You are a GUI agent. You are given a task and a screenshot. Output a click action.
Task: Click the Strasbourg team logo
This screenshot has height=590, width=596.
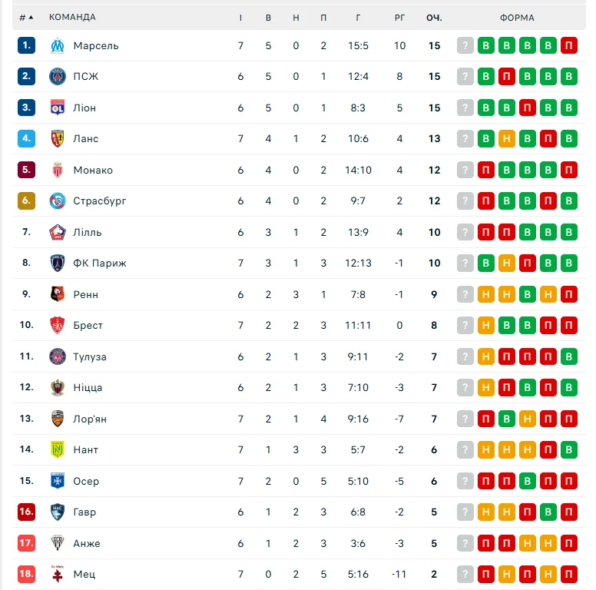pos(58,201)
